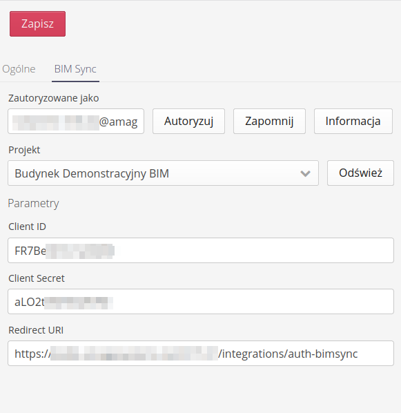
Task: Open the Informacja button
Action: 353,121
